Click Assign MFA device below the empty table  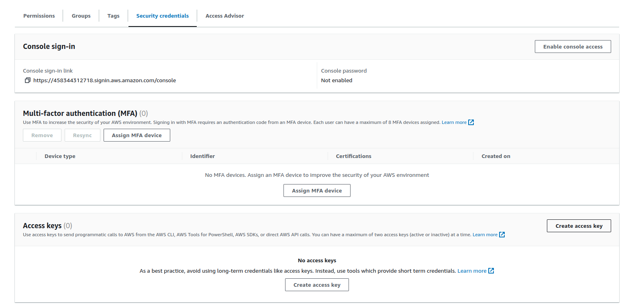tap(317, 190)
